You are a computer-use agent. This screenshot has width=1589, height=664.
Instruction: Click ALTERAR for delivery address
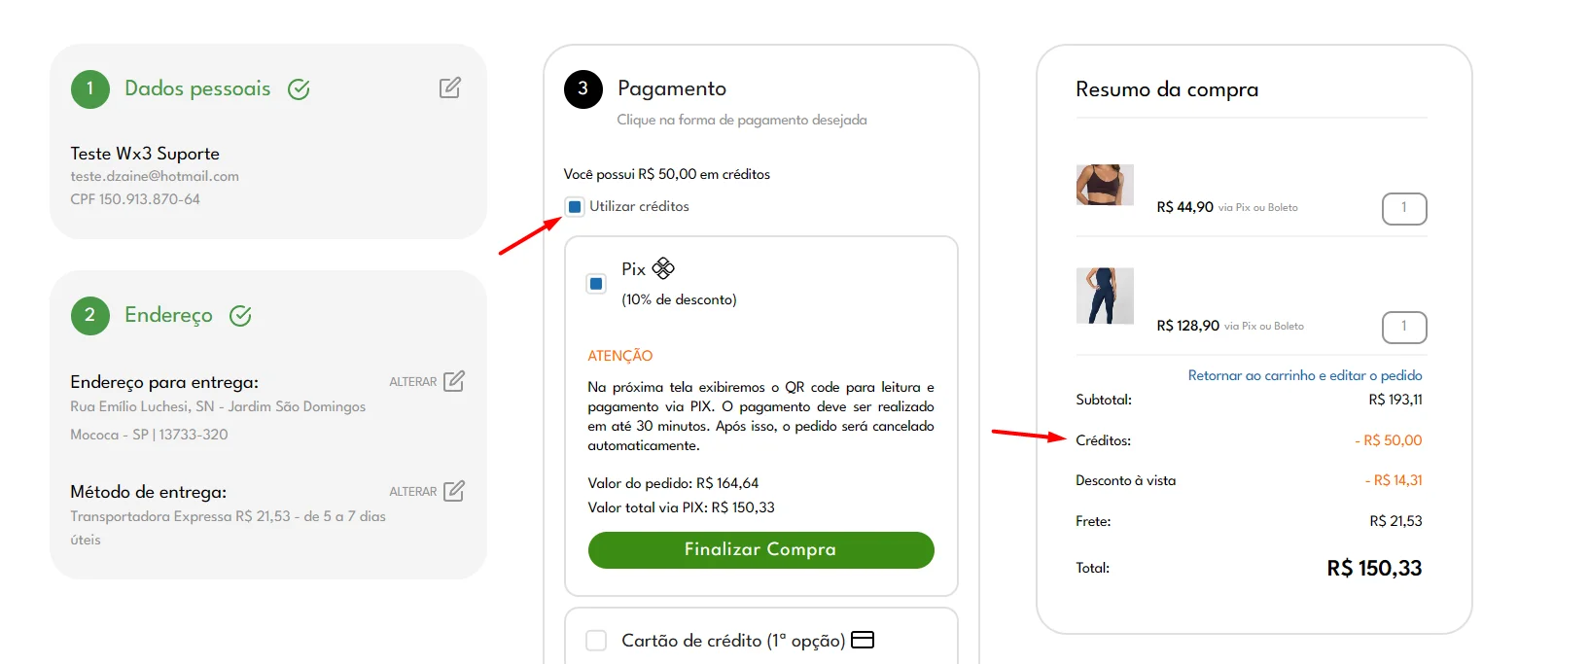413,382
